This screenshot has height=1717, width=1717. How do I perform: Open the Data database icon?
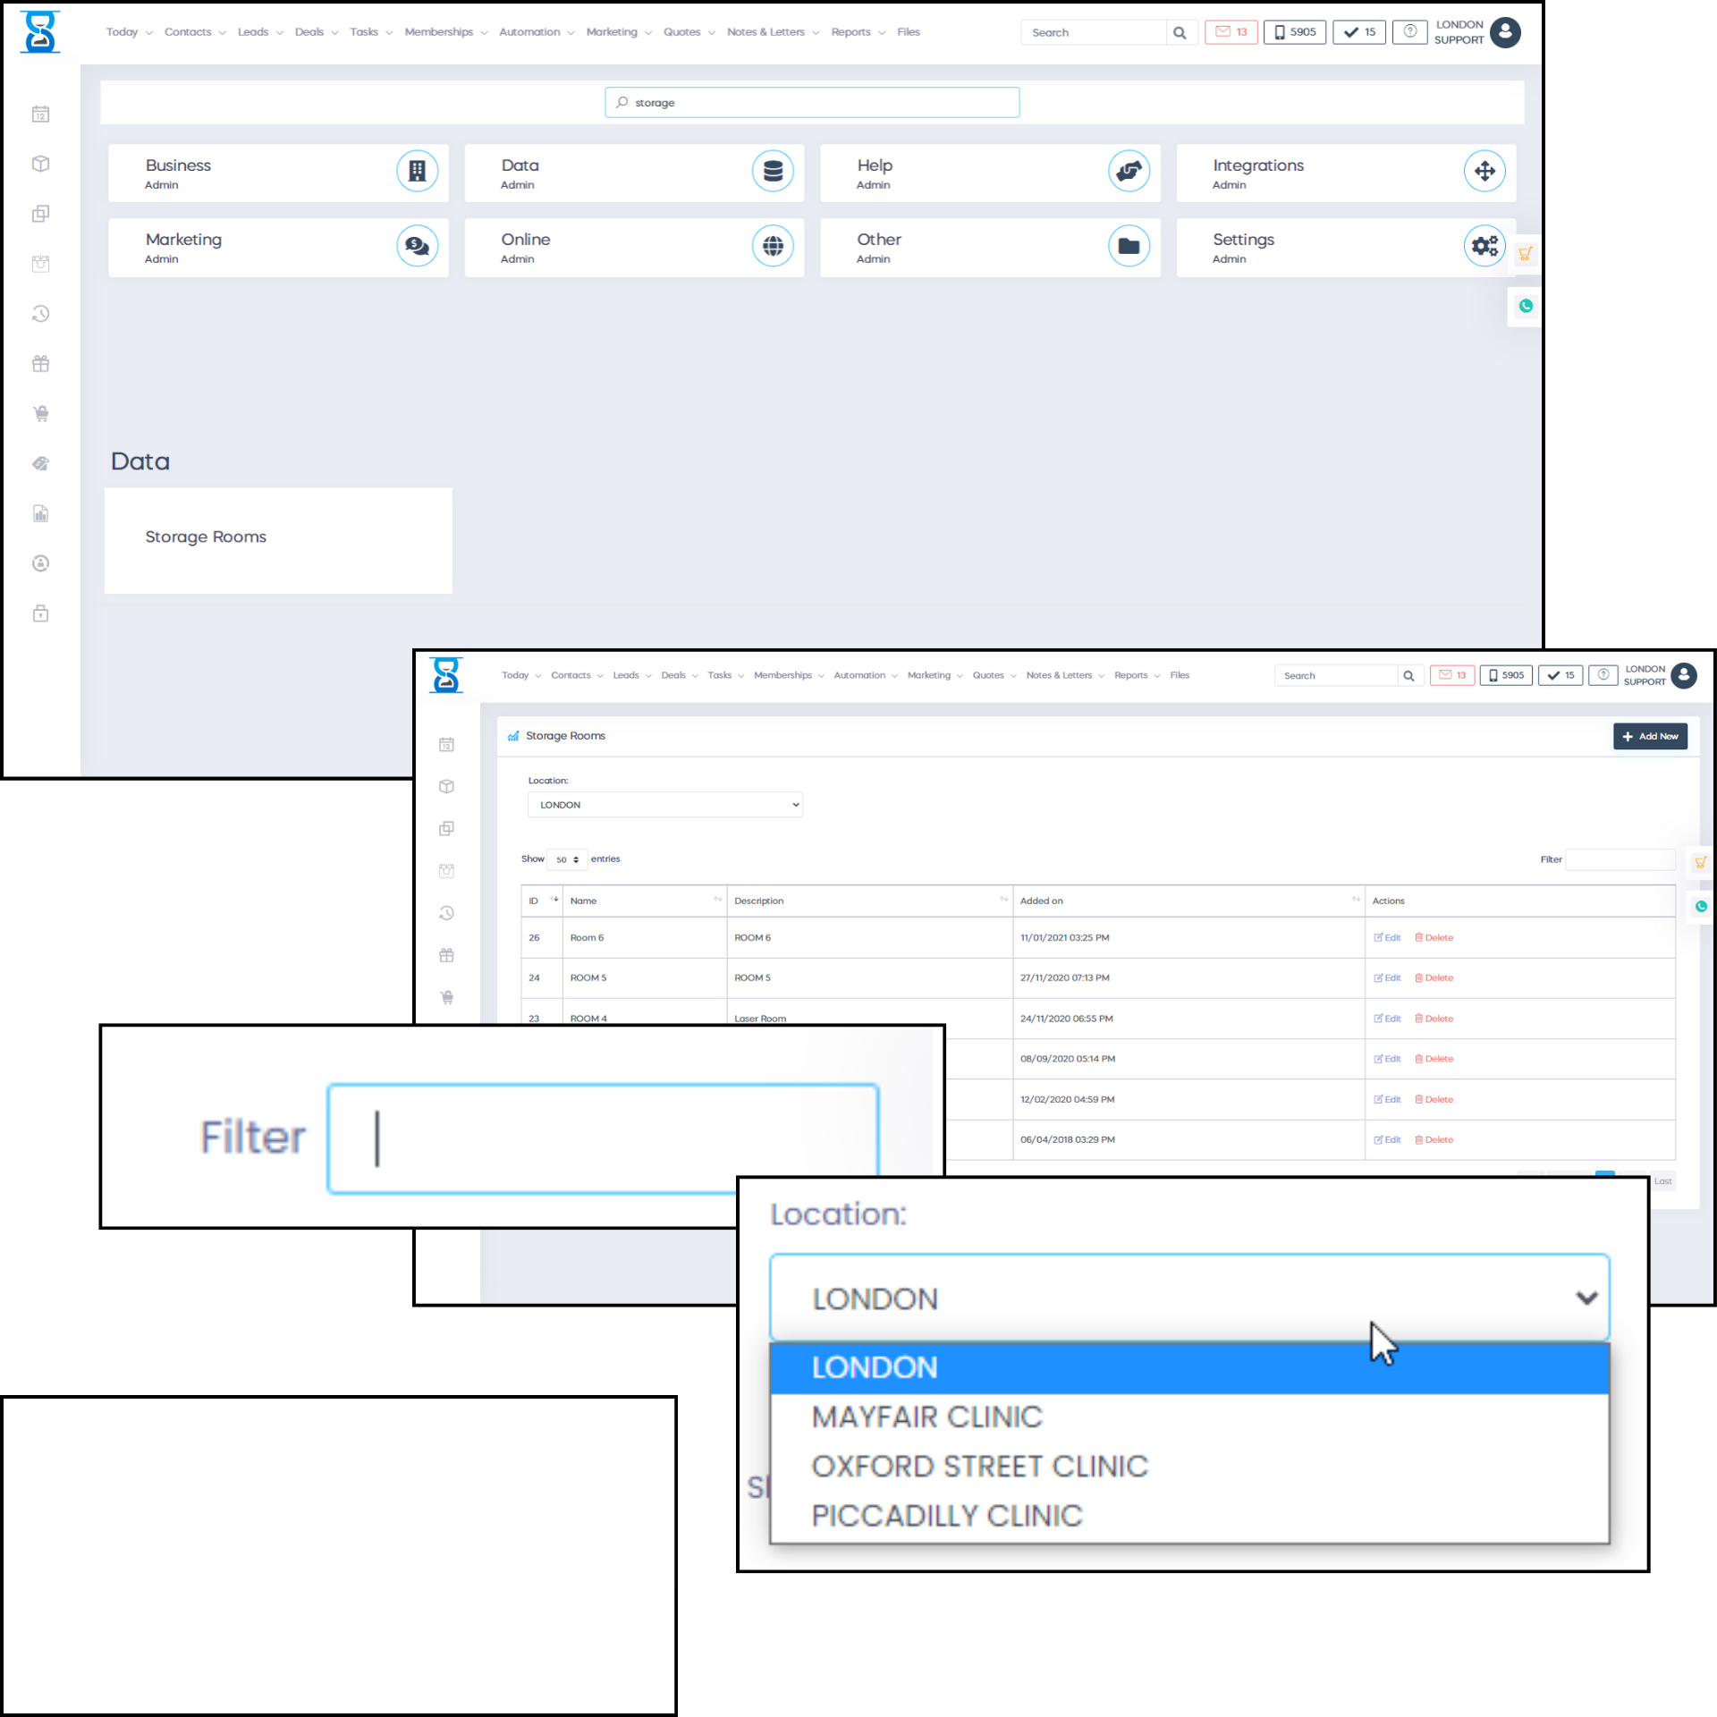773,171
